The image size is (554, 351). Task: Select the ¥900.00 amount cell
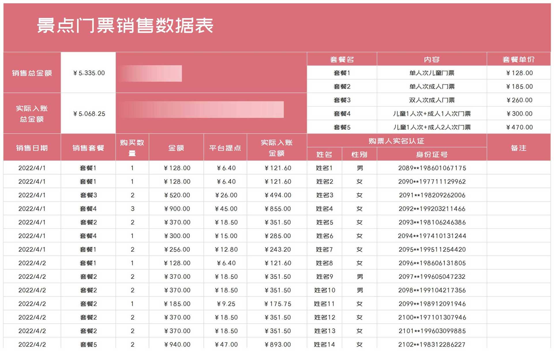(176, 208)
